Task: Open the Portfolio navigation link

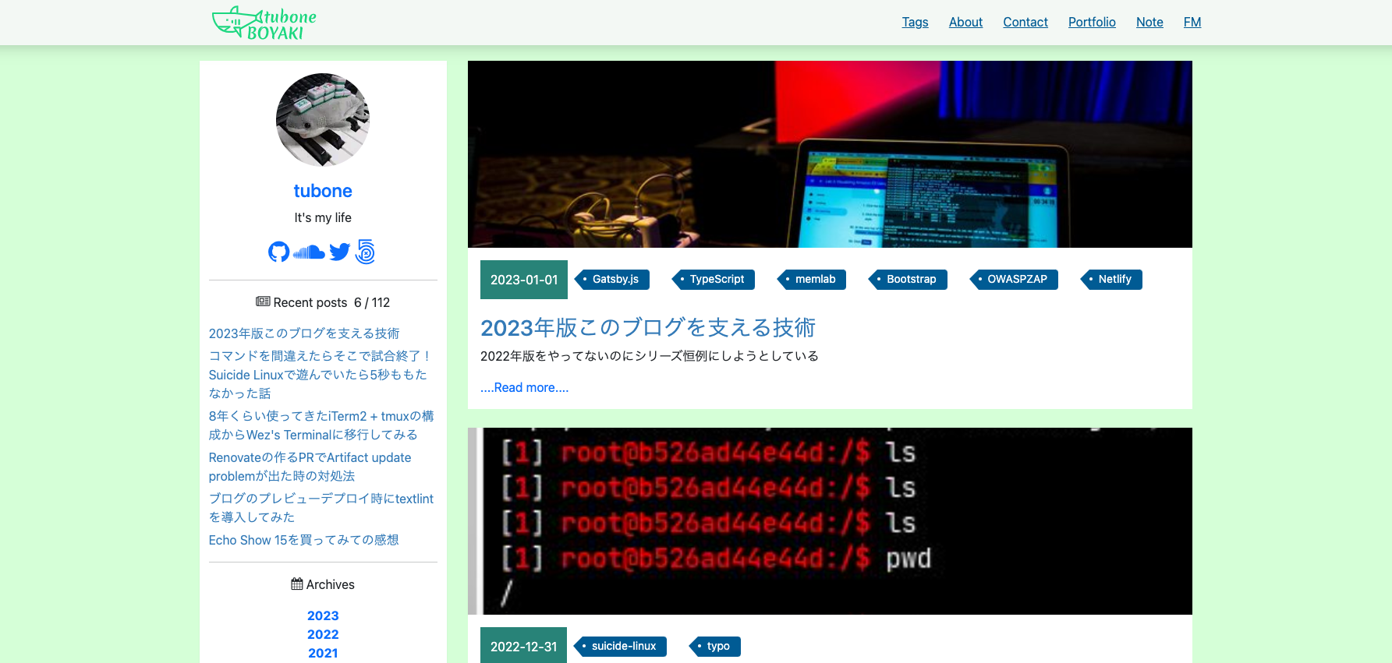Action: (x=1091, y=22)
